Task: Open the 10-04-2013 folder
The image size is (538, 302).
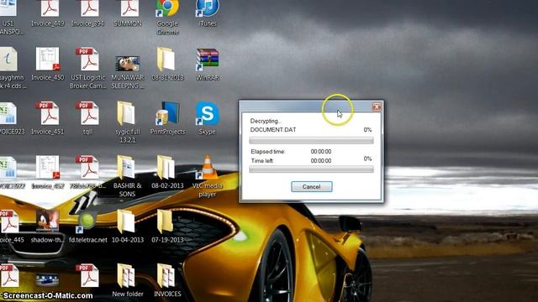Action: coord(127,221)
